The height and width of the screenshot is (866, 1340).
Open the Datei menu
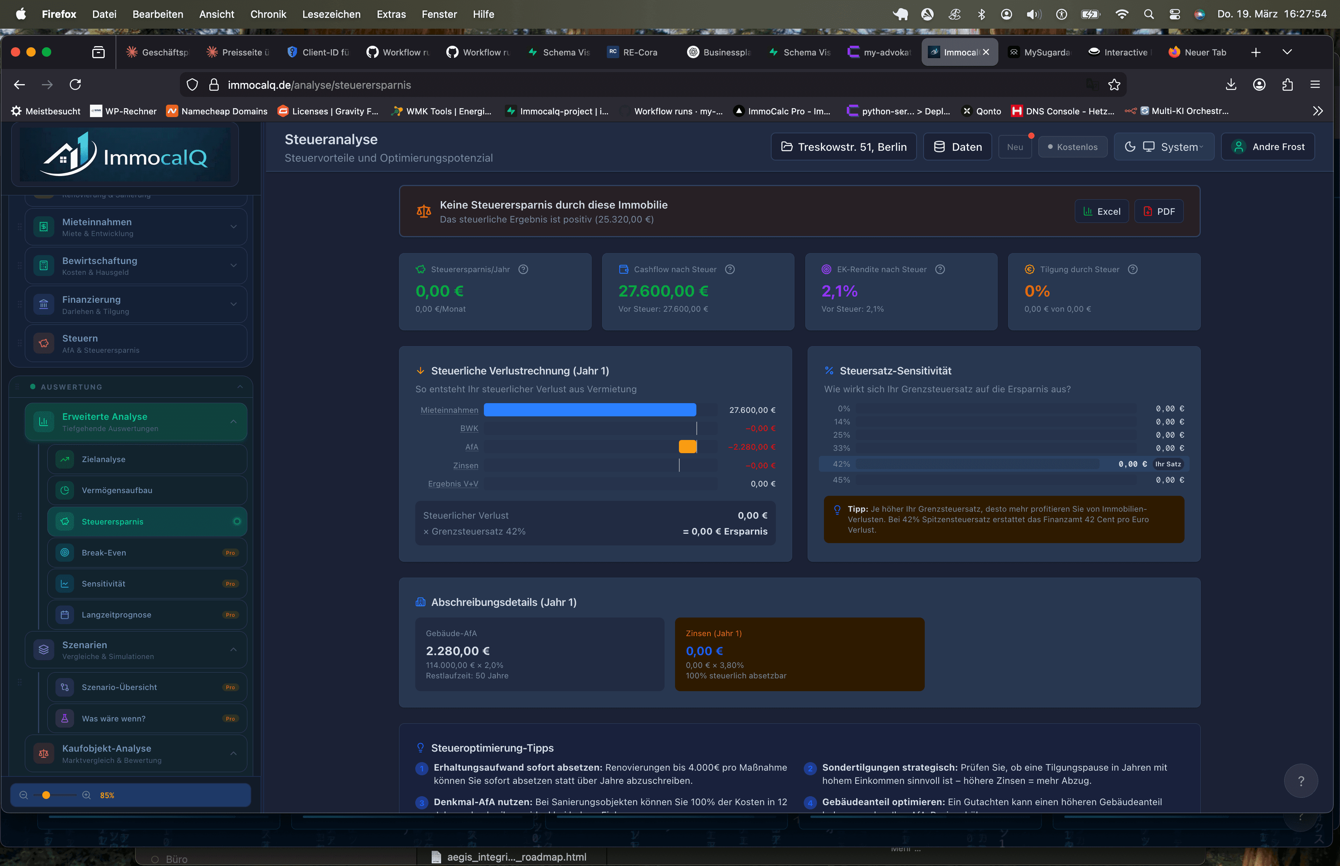104,14
